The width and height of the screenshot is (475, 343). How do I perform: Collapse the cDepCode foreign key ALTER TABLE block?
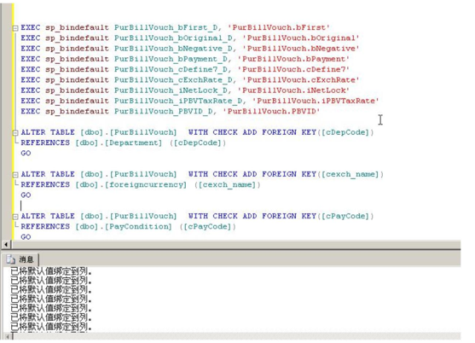coord(15,133)
